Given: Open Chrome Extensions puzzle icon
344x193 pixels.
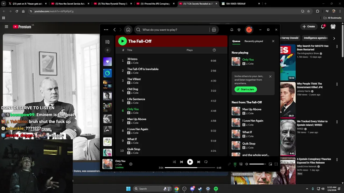Looking at the screenshot, I should [318, 11].
